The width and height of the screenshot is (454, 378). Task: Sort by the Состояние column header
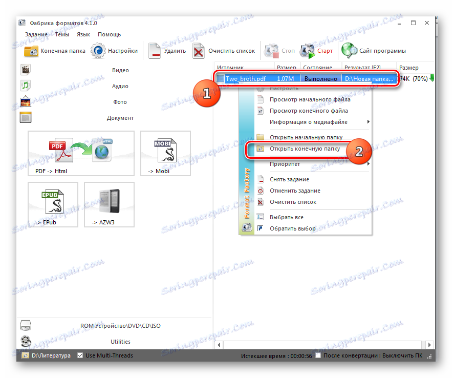(x=321, y=67)
